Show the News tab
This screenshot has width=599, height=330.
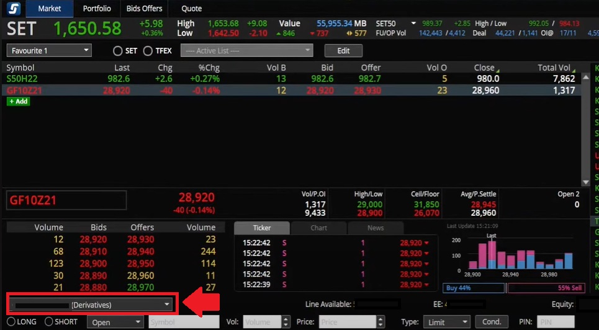[376, 228]
